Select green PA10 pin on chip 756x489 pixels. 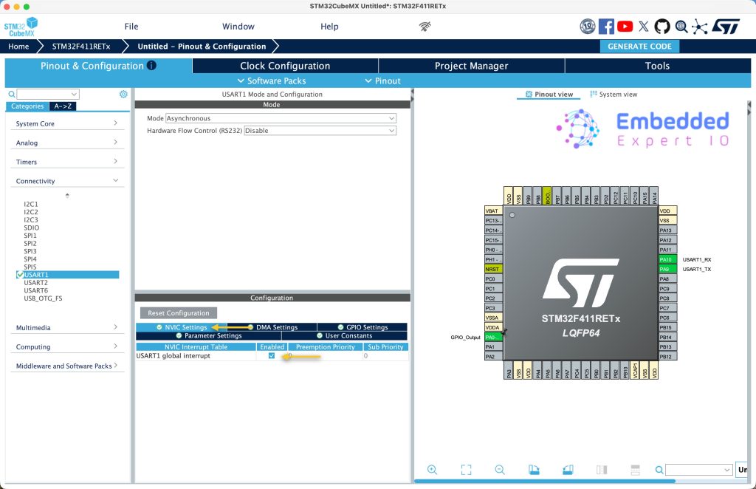click(667, 260)
